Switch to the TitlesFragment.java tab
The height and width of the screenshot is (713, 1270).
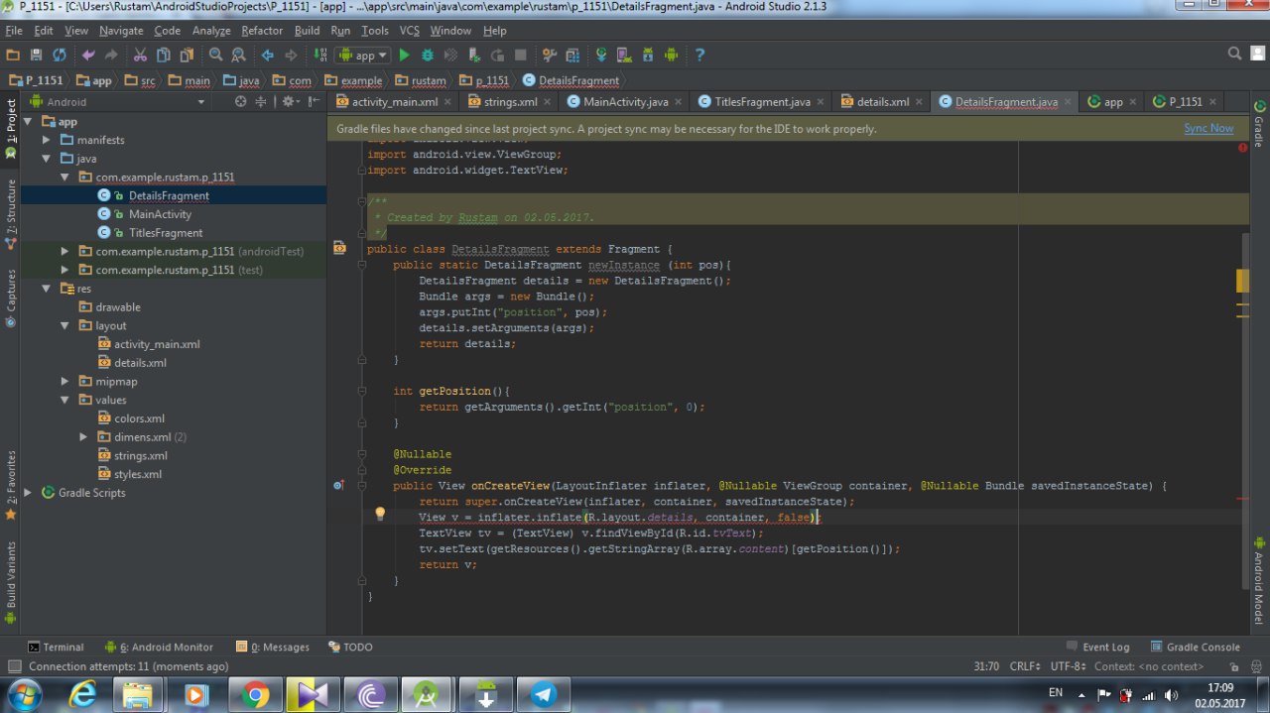[754, 101]
